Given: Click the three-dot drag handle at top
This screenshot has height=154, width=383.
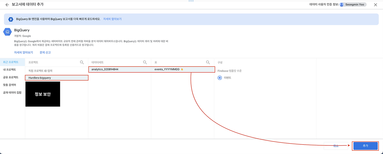Looking at the screenshot, I should click(x=191, y=1).
